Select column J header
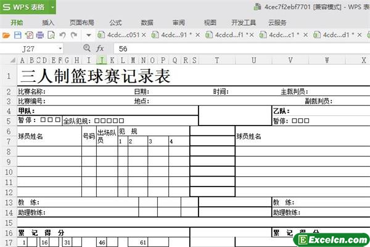 tap(102, 60)
